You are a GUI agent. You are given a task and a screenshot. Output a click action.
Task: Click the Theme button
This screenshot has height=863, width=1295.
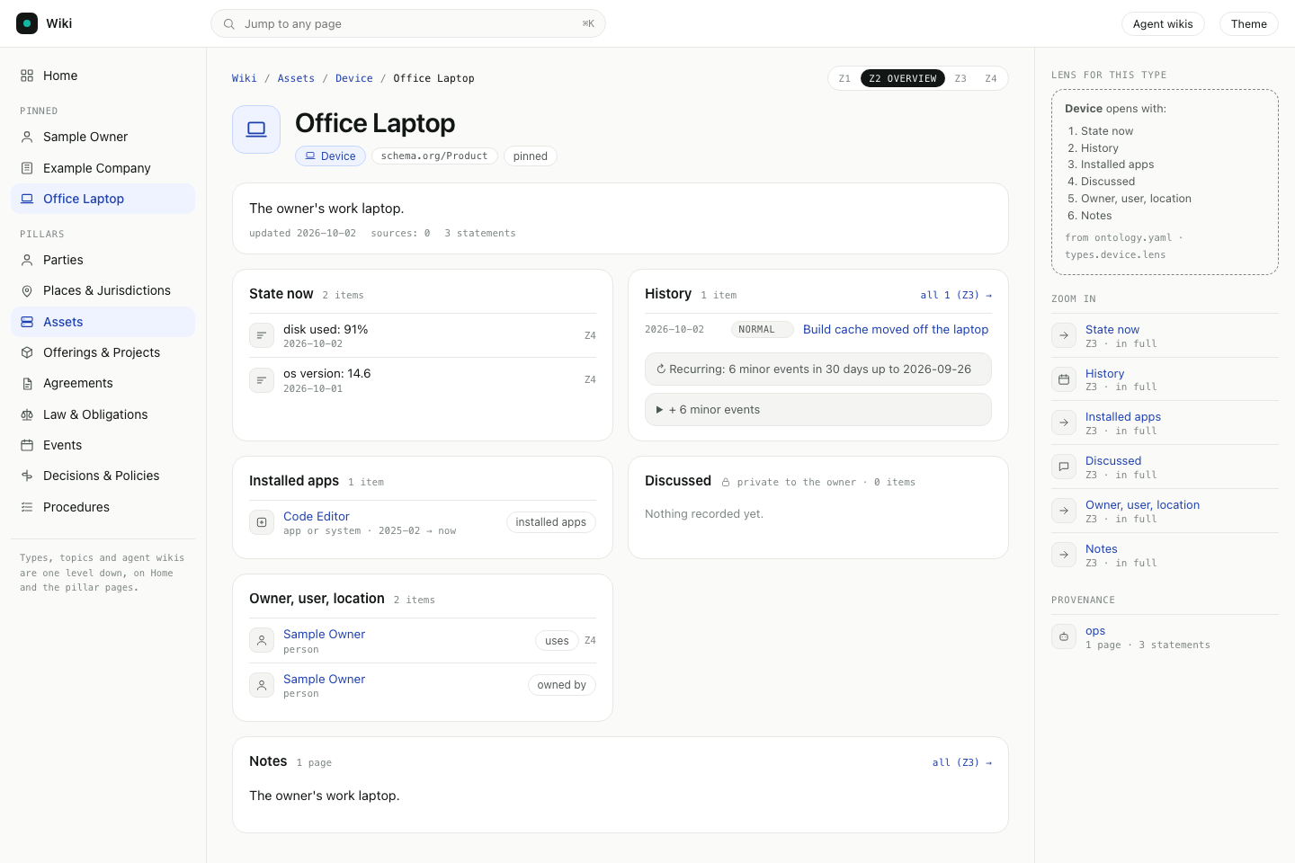(x=1248, y=24)
